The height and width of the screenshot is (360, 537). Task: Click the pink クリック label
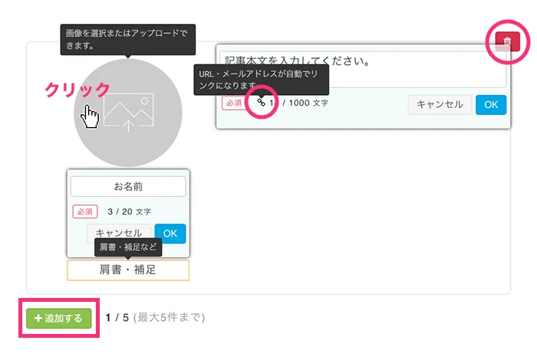coord(77,90)
